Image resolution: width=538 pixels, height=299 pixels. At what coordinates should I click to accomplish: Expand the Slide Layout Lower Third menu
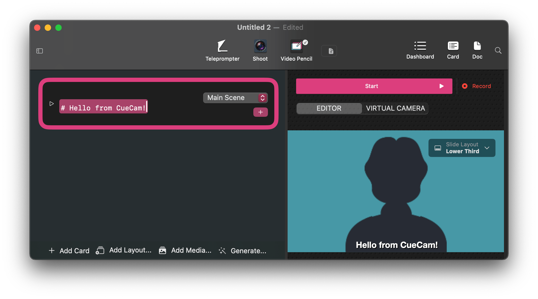click(462, 148)
